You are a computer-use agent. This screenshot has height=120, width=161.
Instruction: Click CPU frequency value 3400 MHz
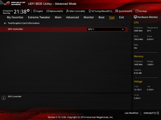tap(138, 31)
